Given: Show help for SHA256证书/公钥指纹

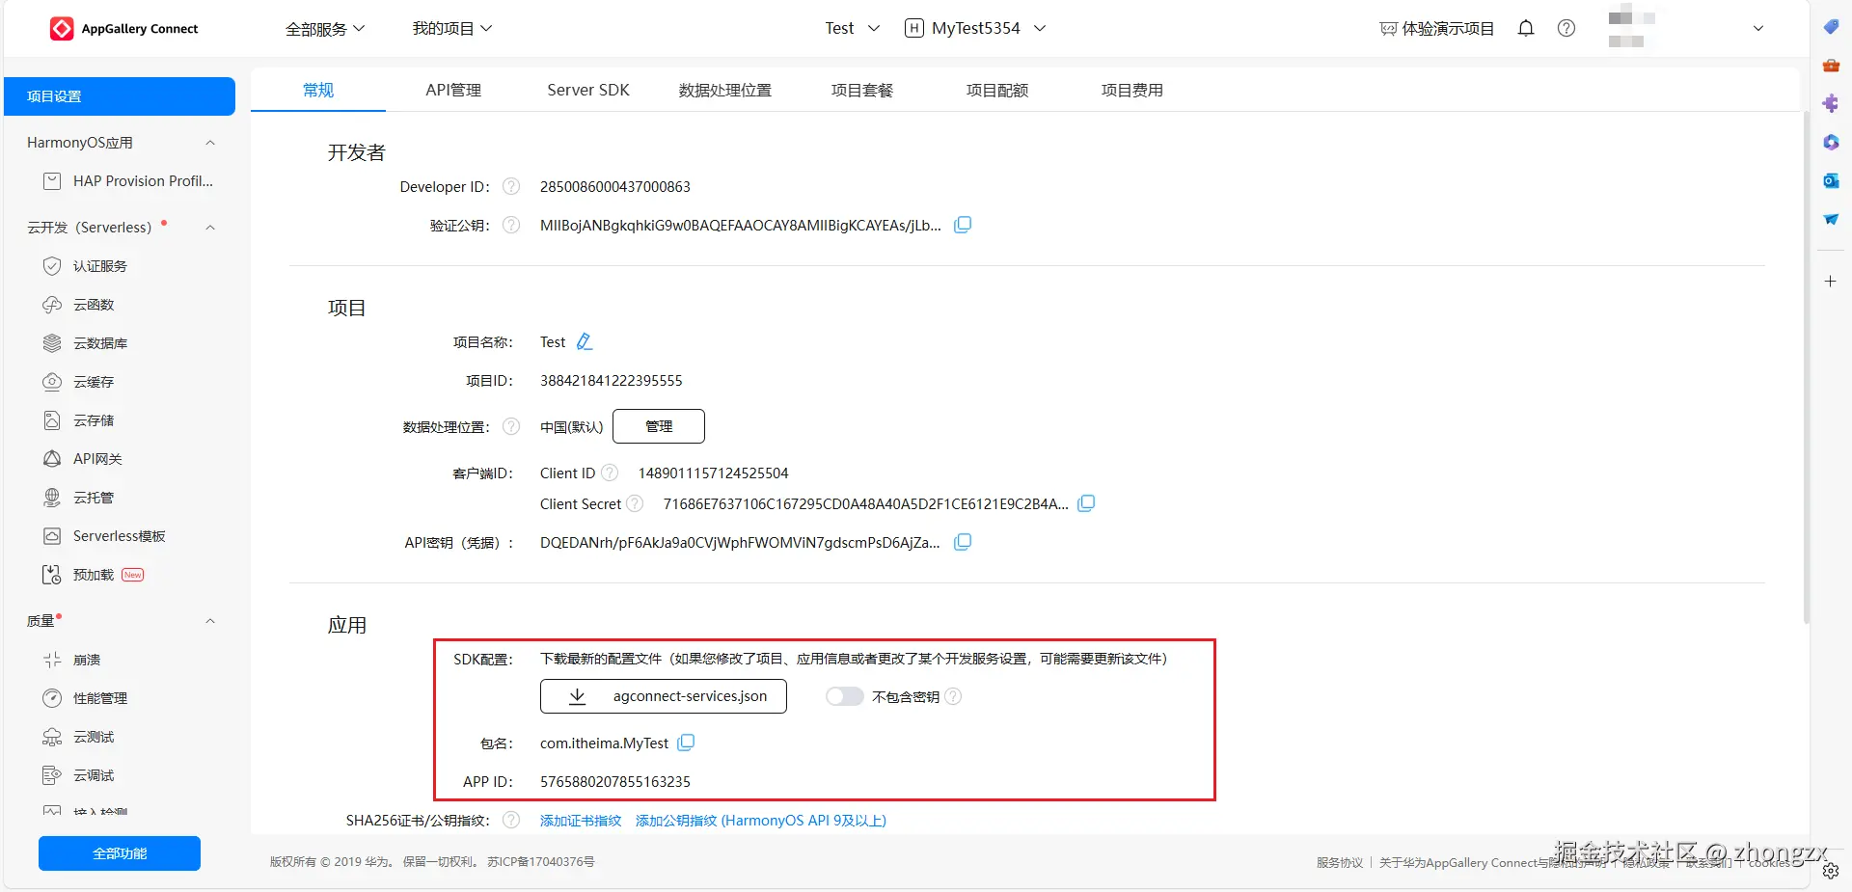Looking at the screenshot, I should 511,820.
